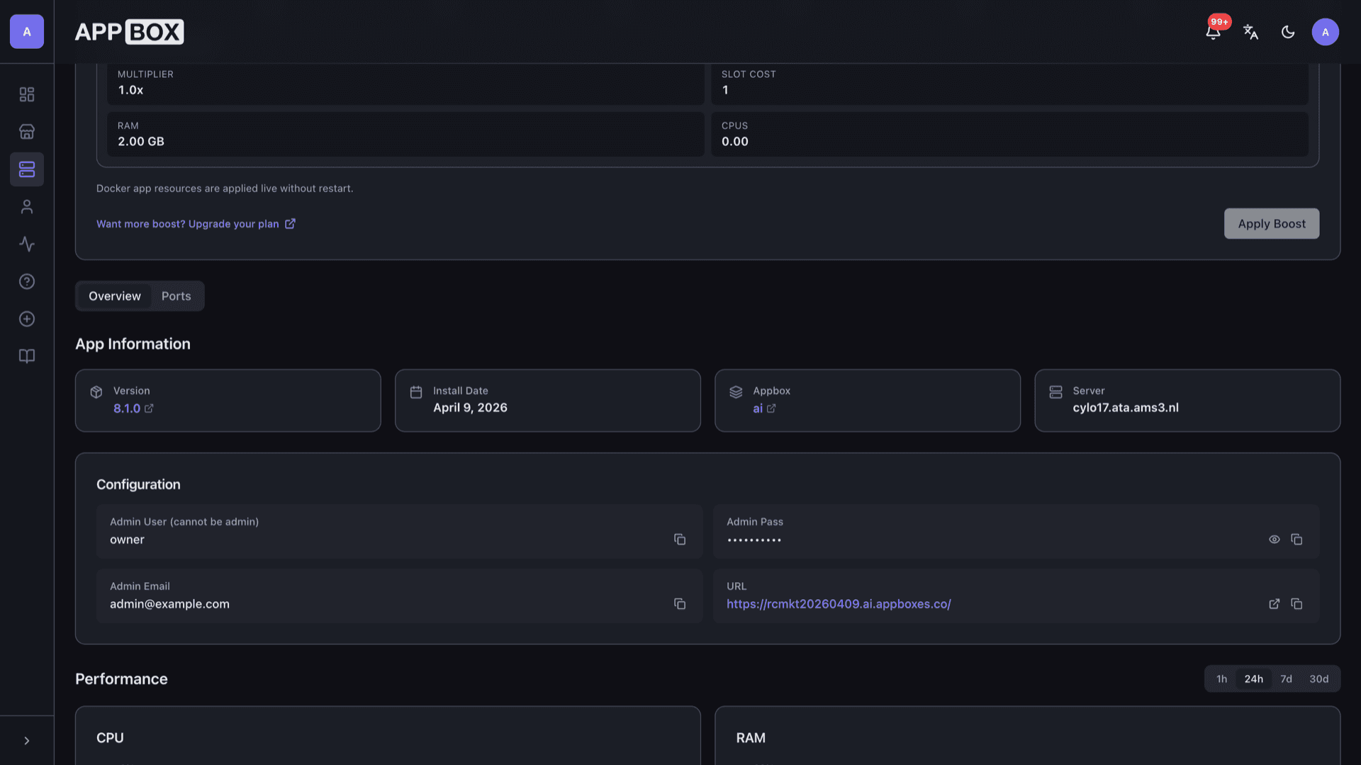Copy the Admin Pass value
Screen dimensions: 1361x765
click(1296, 540)
